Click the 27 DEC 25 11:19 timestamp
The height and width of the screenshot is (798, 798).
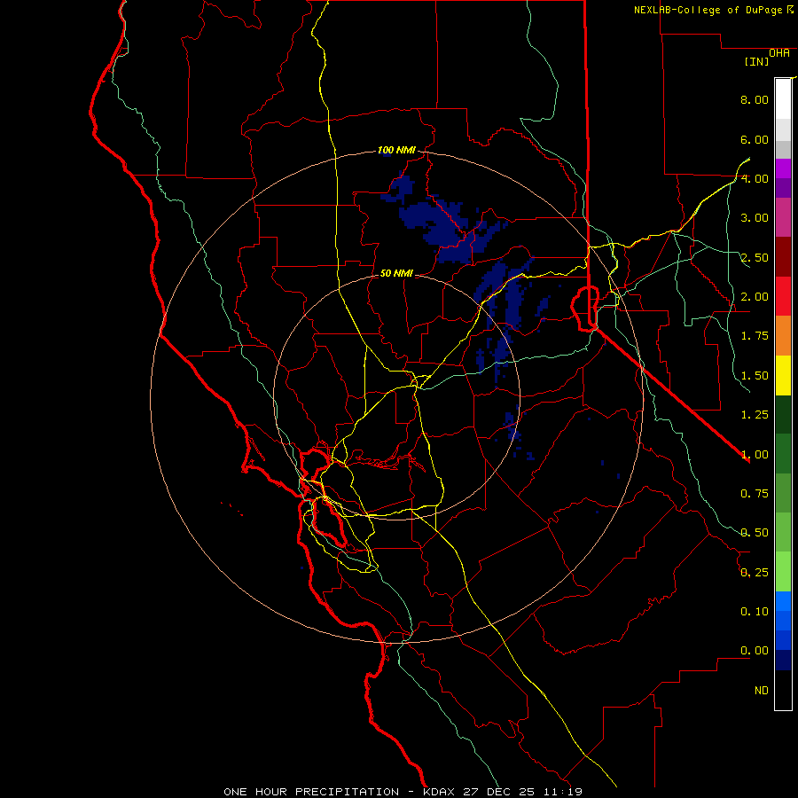click(x=522, y=792)
